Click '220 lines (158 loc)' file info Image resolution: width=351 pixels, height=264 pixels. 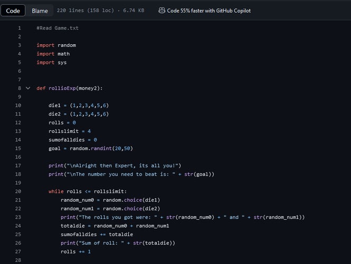point(86,11)
